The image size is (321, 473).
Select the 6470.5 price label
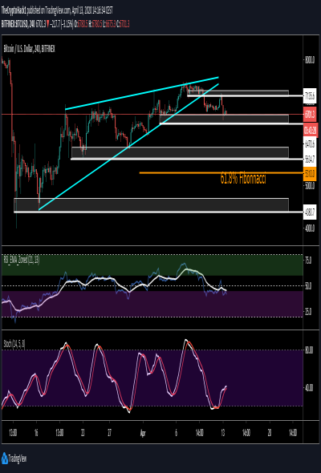tap(310, 144)
